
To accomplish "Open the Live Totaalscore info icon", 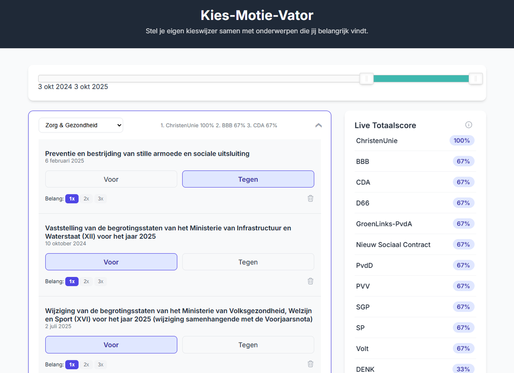I will (x=469, y=125).
